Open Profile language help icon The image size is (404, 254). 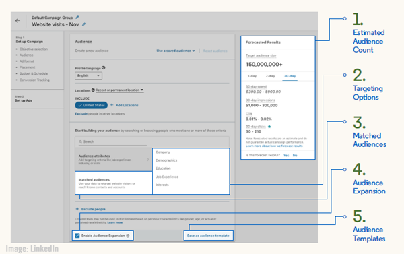point(103,68)
